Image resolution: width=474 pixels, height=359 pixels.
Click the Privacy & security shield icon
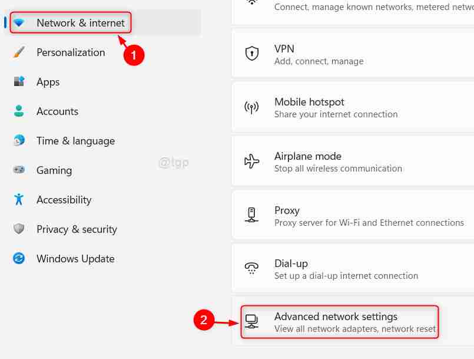tap(18, 229)
